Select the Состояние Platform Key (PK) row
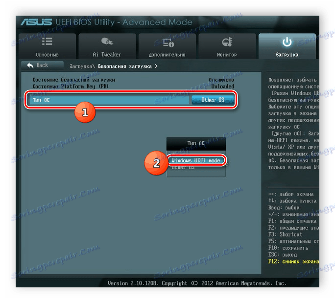This screenshot has width=335, height=303. click(133, 87)
